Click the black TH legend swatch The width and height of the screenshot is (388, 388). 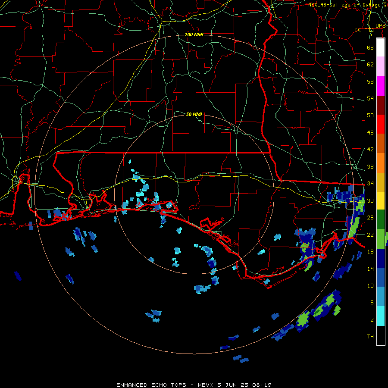coord(381,335)
